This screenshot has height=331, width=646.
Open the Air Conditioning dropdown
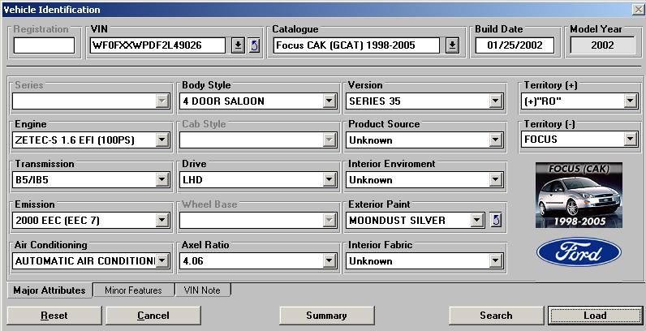[x=162, y=260]
